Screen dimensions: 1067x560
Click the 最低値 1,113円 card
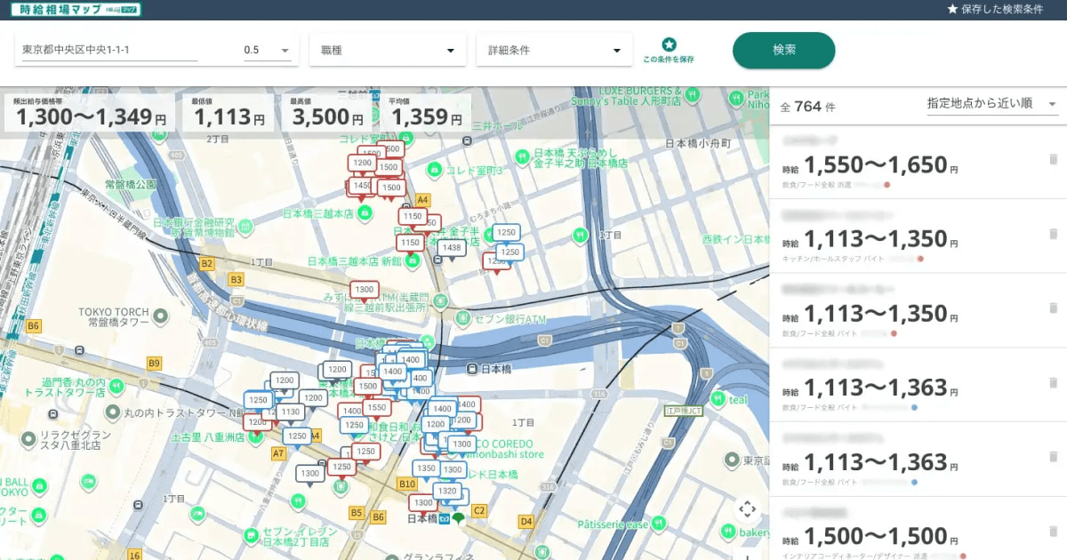pos(229,113)
